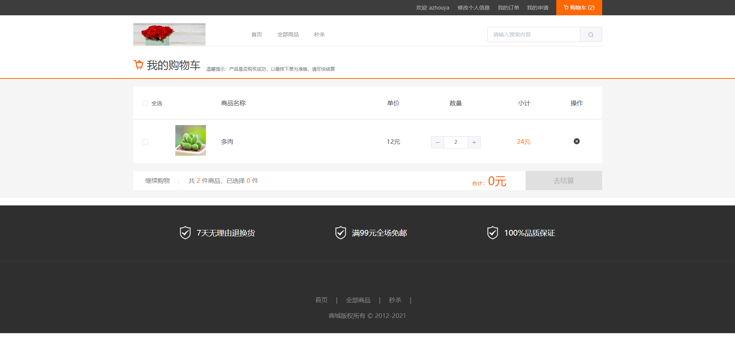Remove 多肉 item with delete icon
The width and height of the screenshot is (735, 337).
pyautogui.click(x=577, y=141)
